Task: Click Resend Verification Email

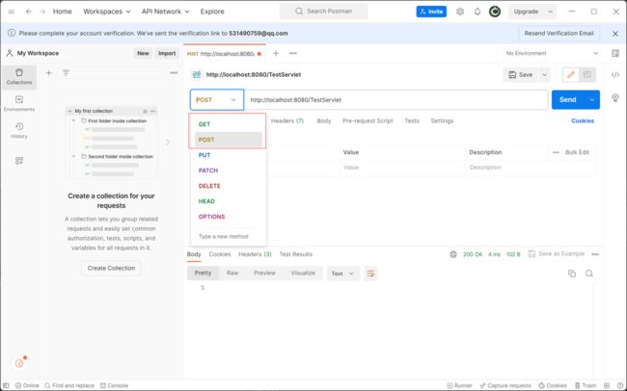Action: [559, 34]
